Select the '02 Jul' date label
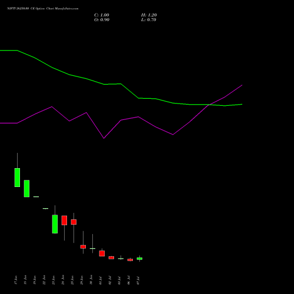Screen dimensions: 294x294 (x=110, y=280)
